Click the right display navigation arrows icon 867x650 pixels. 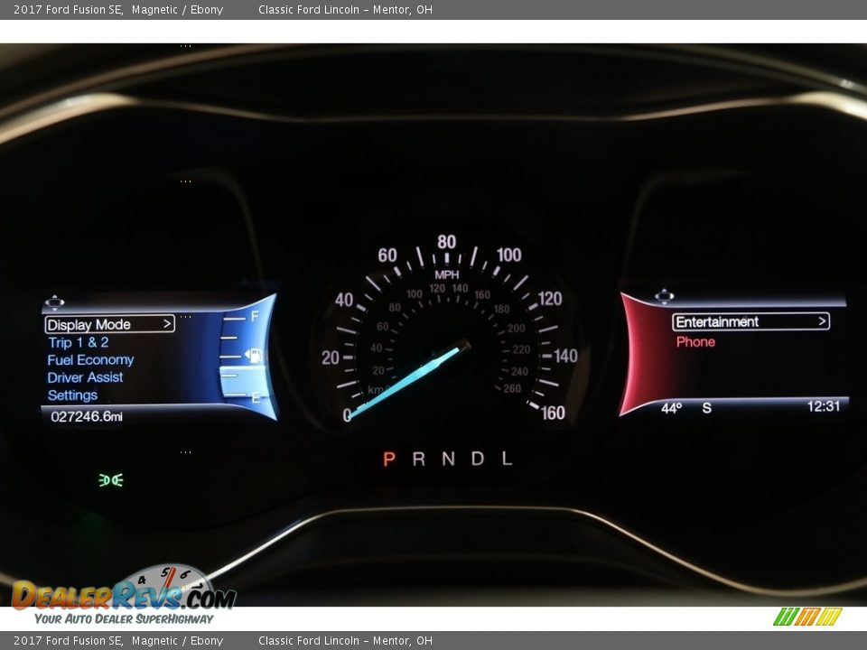664,296
